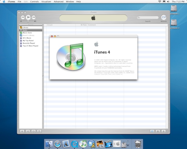
Task: Turn on the Visualizer button
Action: [158, 131]
